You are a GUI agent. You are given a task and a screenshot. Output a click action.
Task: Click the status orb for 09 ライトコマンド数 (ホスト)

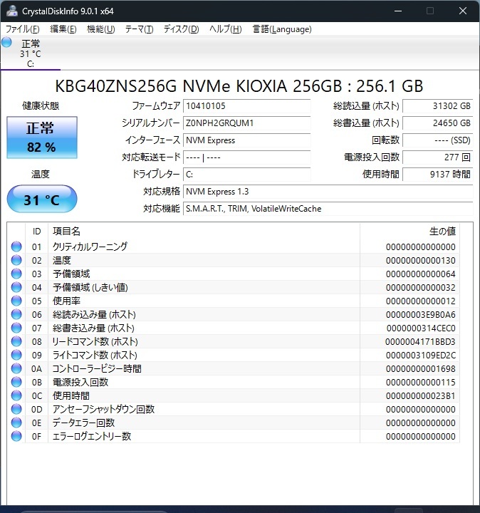pos(16,355)
